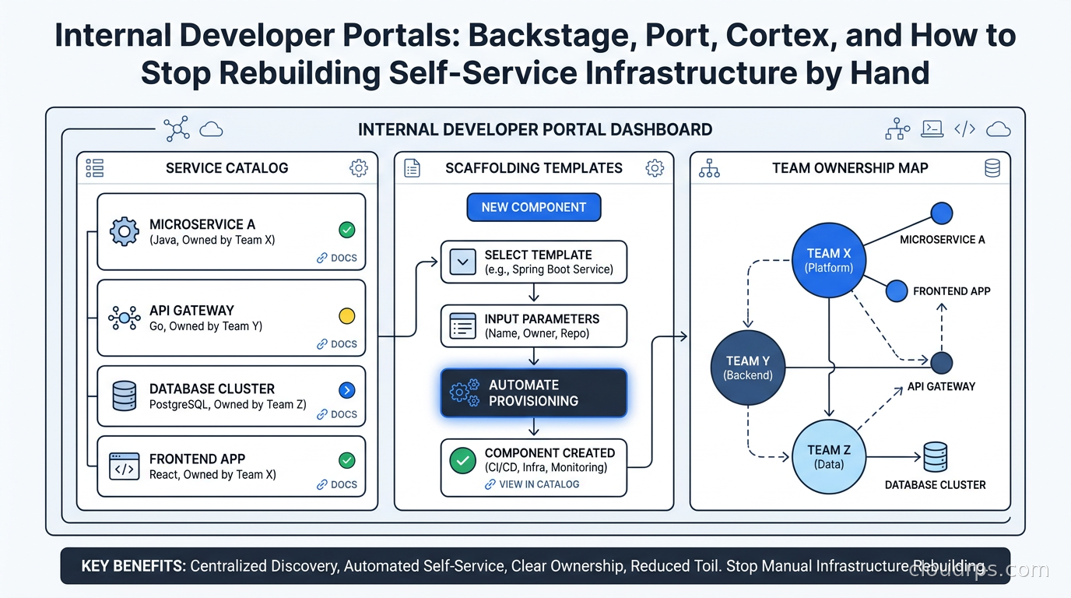The height and width of the screenshot is (598, 1071).
Task: Click the org hierarchy icon in dashboard header
Action: [x=897, y=129]
